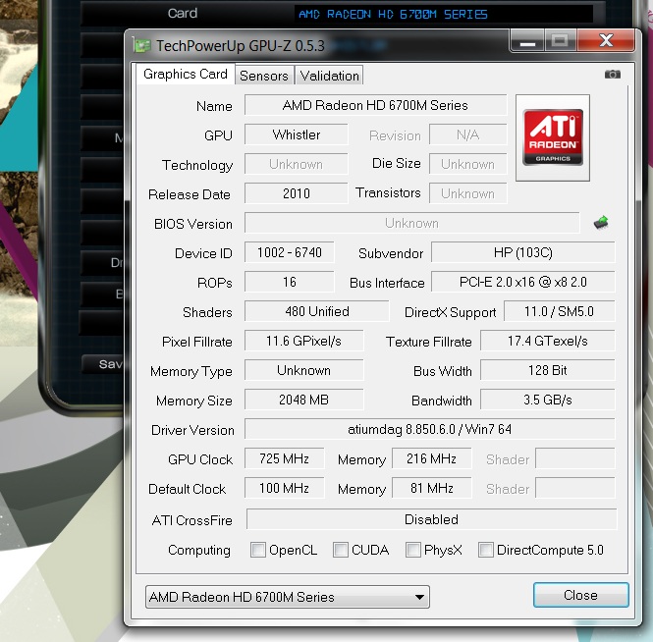Click the BIOS save chip icon
The height and width of the screenshot is (642, 653).
point(602,223)
